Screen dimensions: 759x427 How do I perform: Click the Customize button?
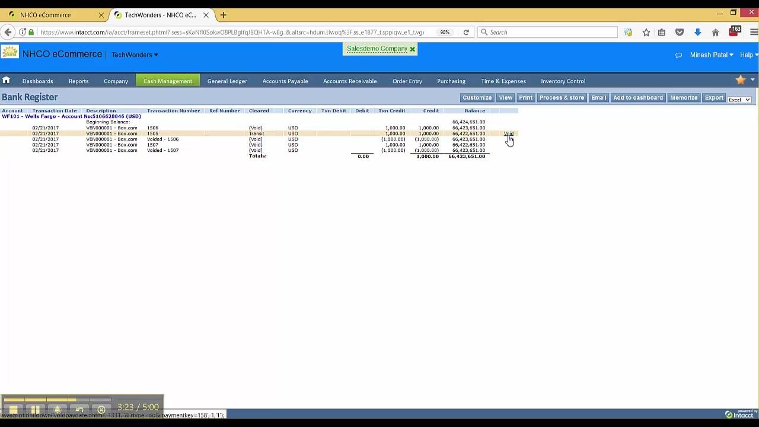pyautogui.click(x=477, y=98)
